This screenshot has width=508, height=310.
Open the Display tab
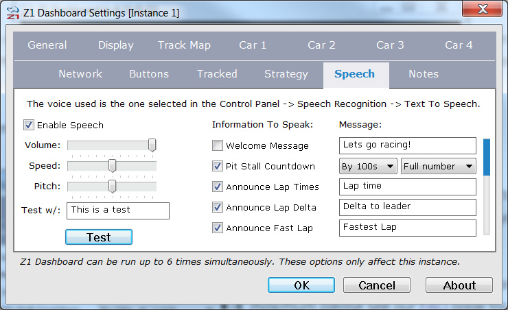click(x=116, y=45)
